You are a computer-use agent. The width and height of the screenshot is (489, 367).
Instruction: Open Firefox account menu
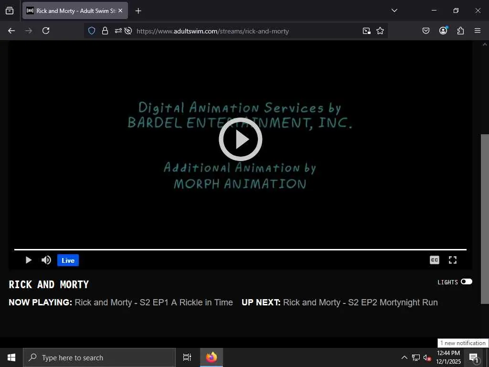pyautogui.click(x=443, y=30)
